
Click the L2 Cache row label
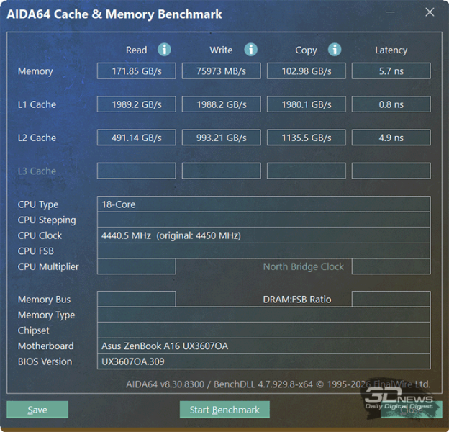[37, 138]
